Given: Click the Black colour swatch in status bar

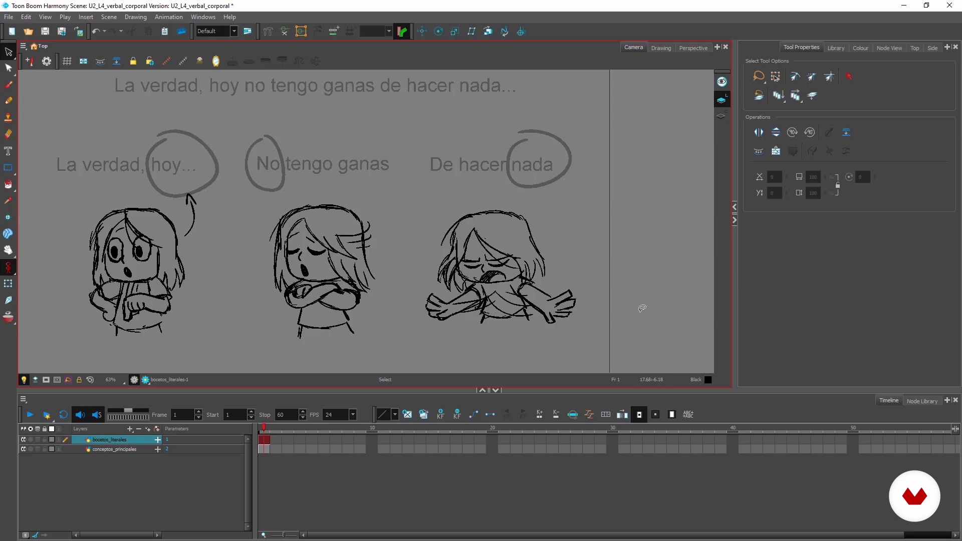Looking at the screenshot, I should [x=708, y=380].
